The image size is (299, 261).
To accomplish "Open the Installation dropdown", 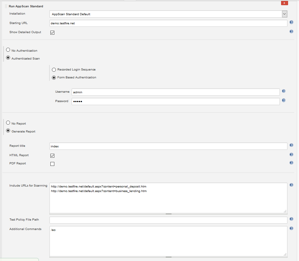I will coord(168,14).
